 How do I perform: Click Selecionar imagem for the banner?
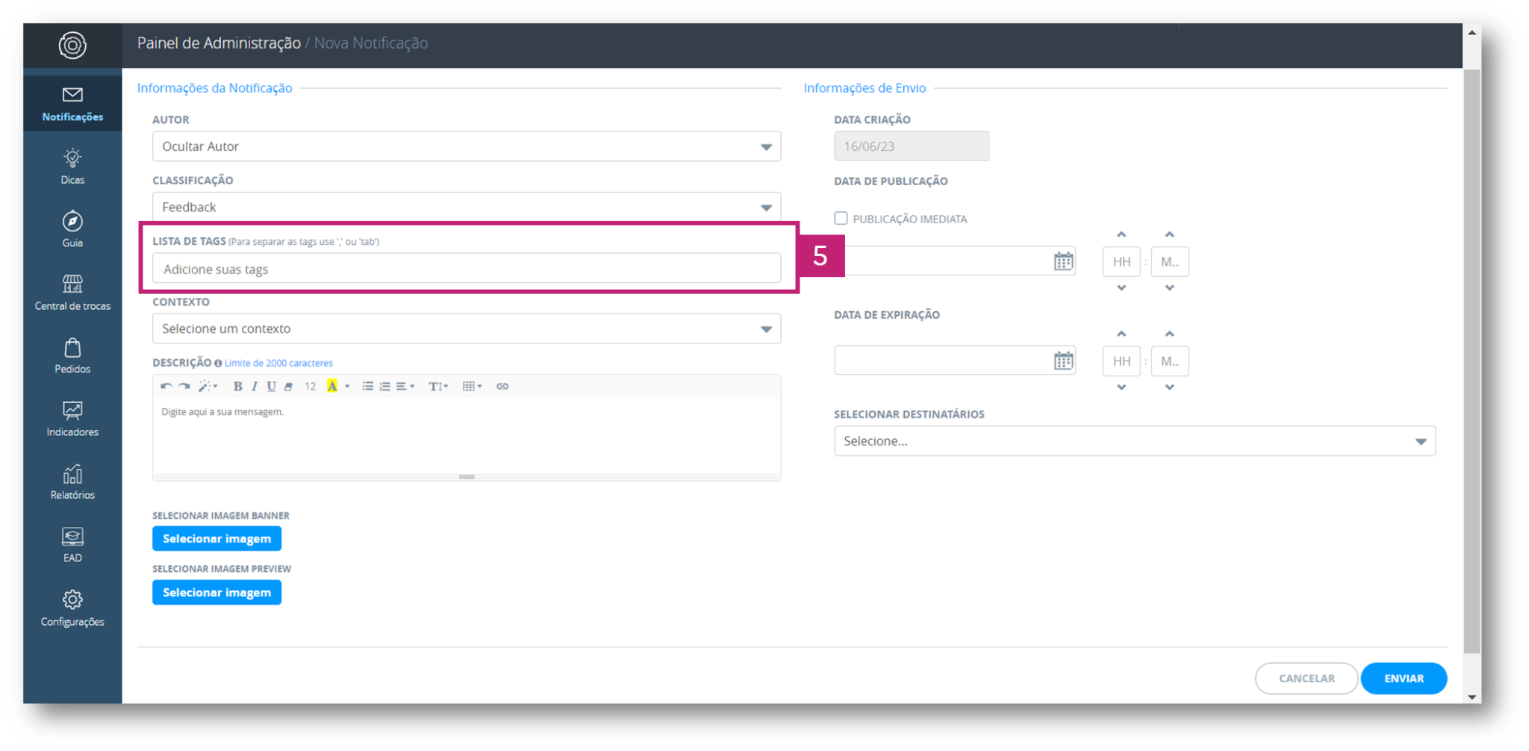[x=217, y=538]
